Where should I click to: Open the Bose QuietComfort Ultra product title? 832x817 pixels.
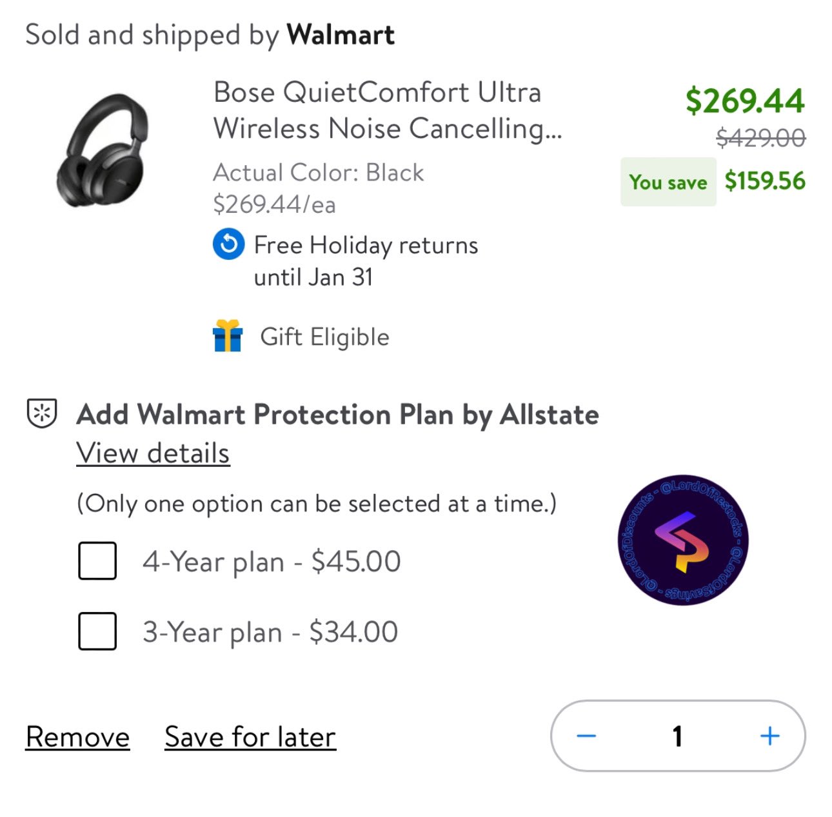pyautogui.click(x=388, y=110)
